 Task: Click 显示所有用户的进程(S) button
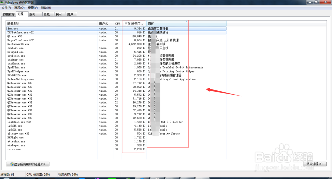[x=28, y=164]
